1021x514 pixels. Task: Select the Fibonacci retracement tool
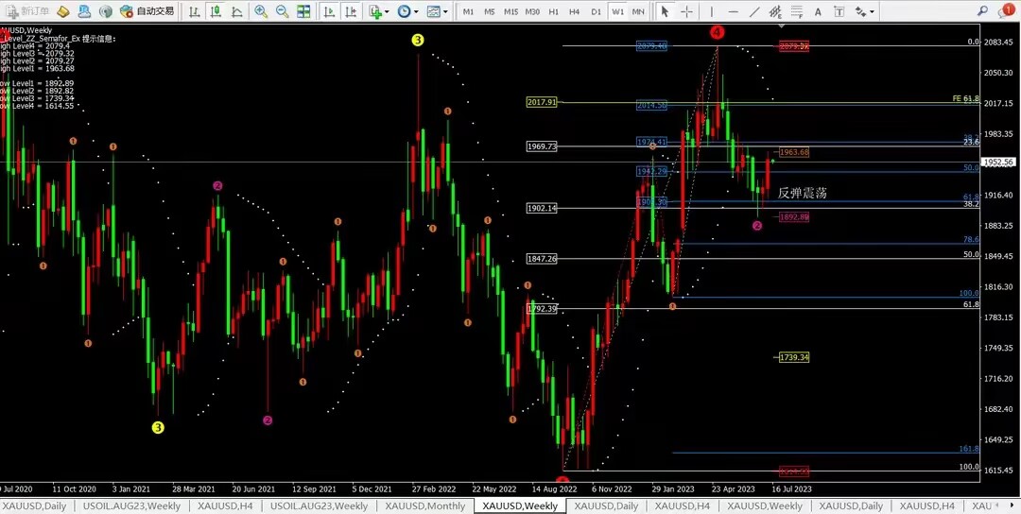[x=796, y=11]
